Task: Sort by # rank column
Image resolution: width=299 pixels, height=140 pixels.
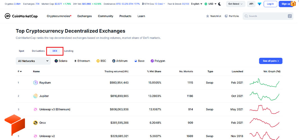Action: point(20,71)
